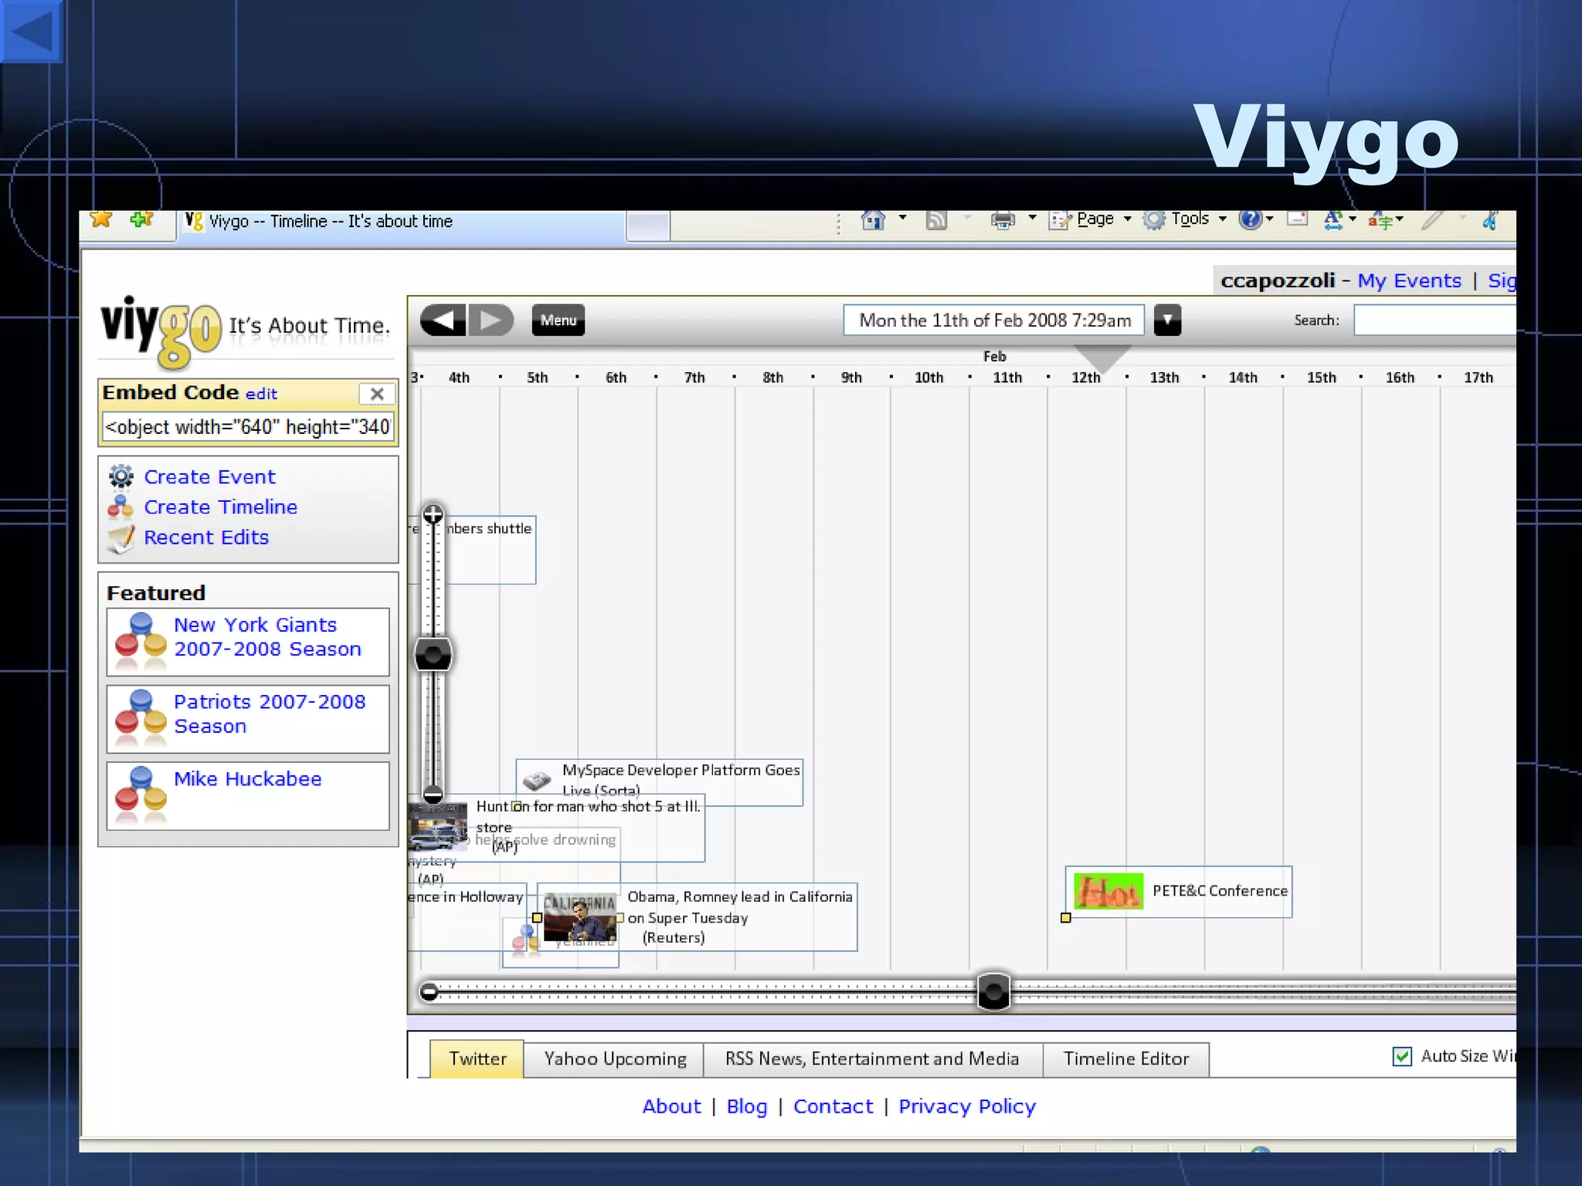Click horizontal slider minus end icon
This screenshot has height=1186, width=1582.
tap(429, 991)
